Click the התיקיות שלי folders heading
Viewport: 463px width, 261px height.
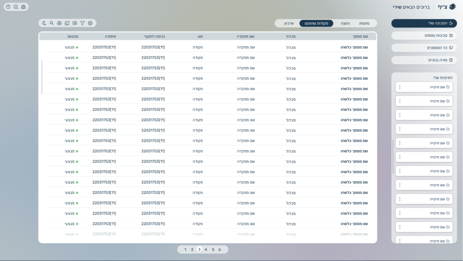[x=443, y=78]
